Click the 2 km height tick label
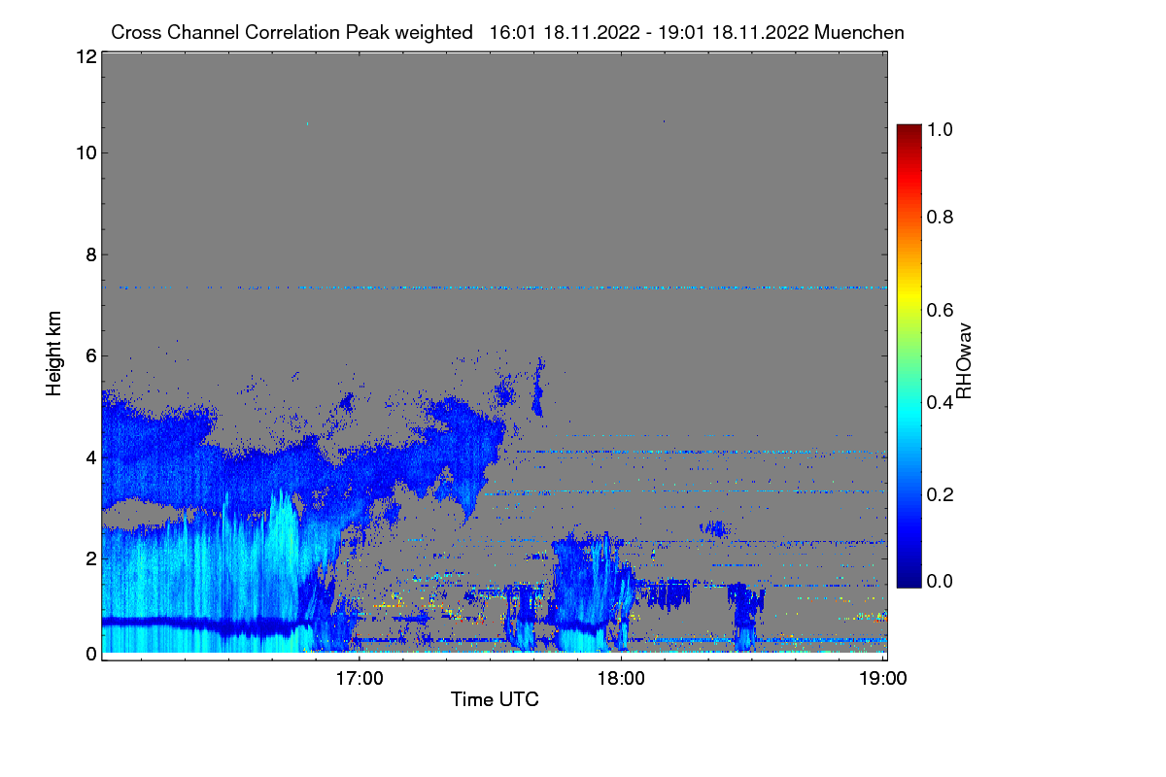 point(90,557)
